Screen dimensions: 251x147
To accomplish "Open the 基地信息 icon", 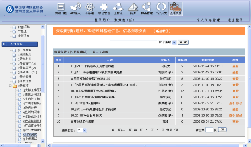I will coord(175,9).
